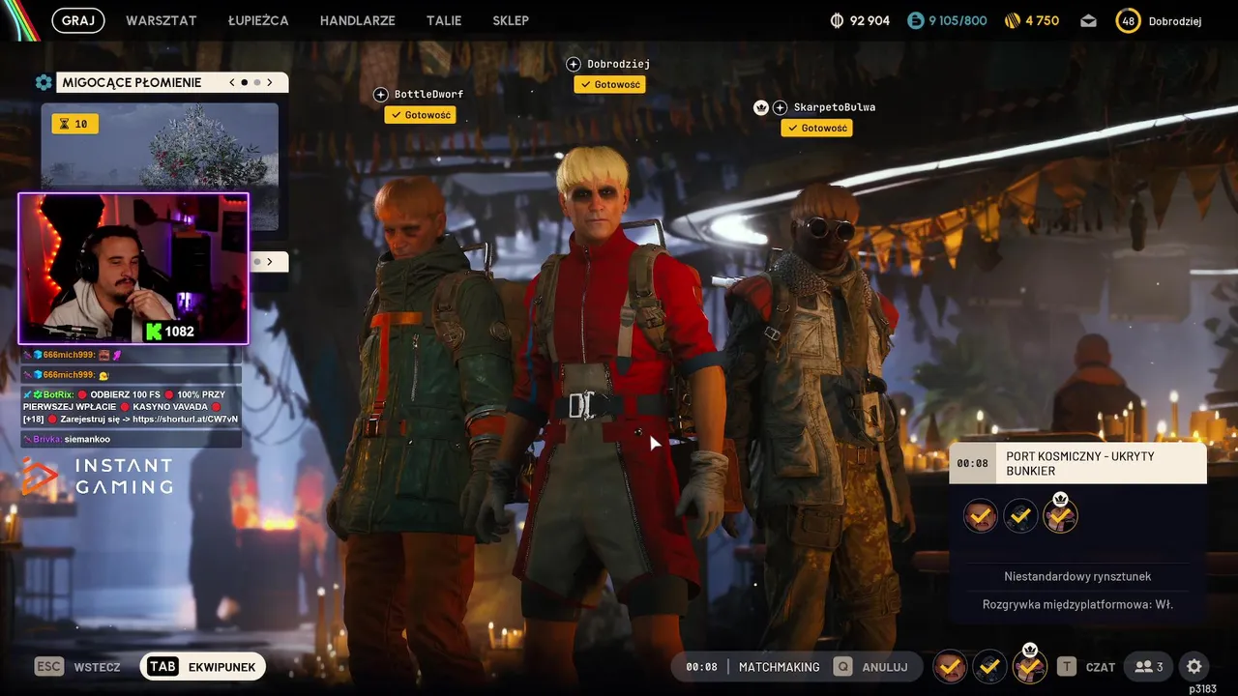Screen dimensions: 1238x696
Task: Go to HANDLARZE tab
Action: (x=357, y=20)
